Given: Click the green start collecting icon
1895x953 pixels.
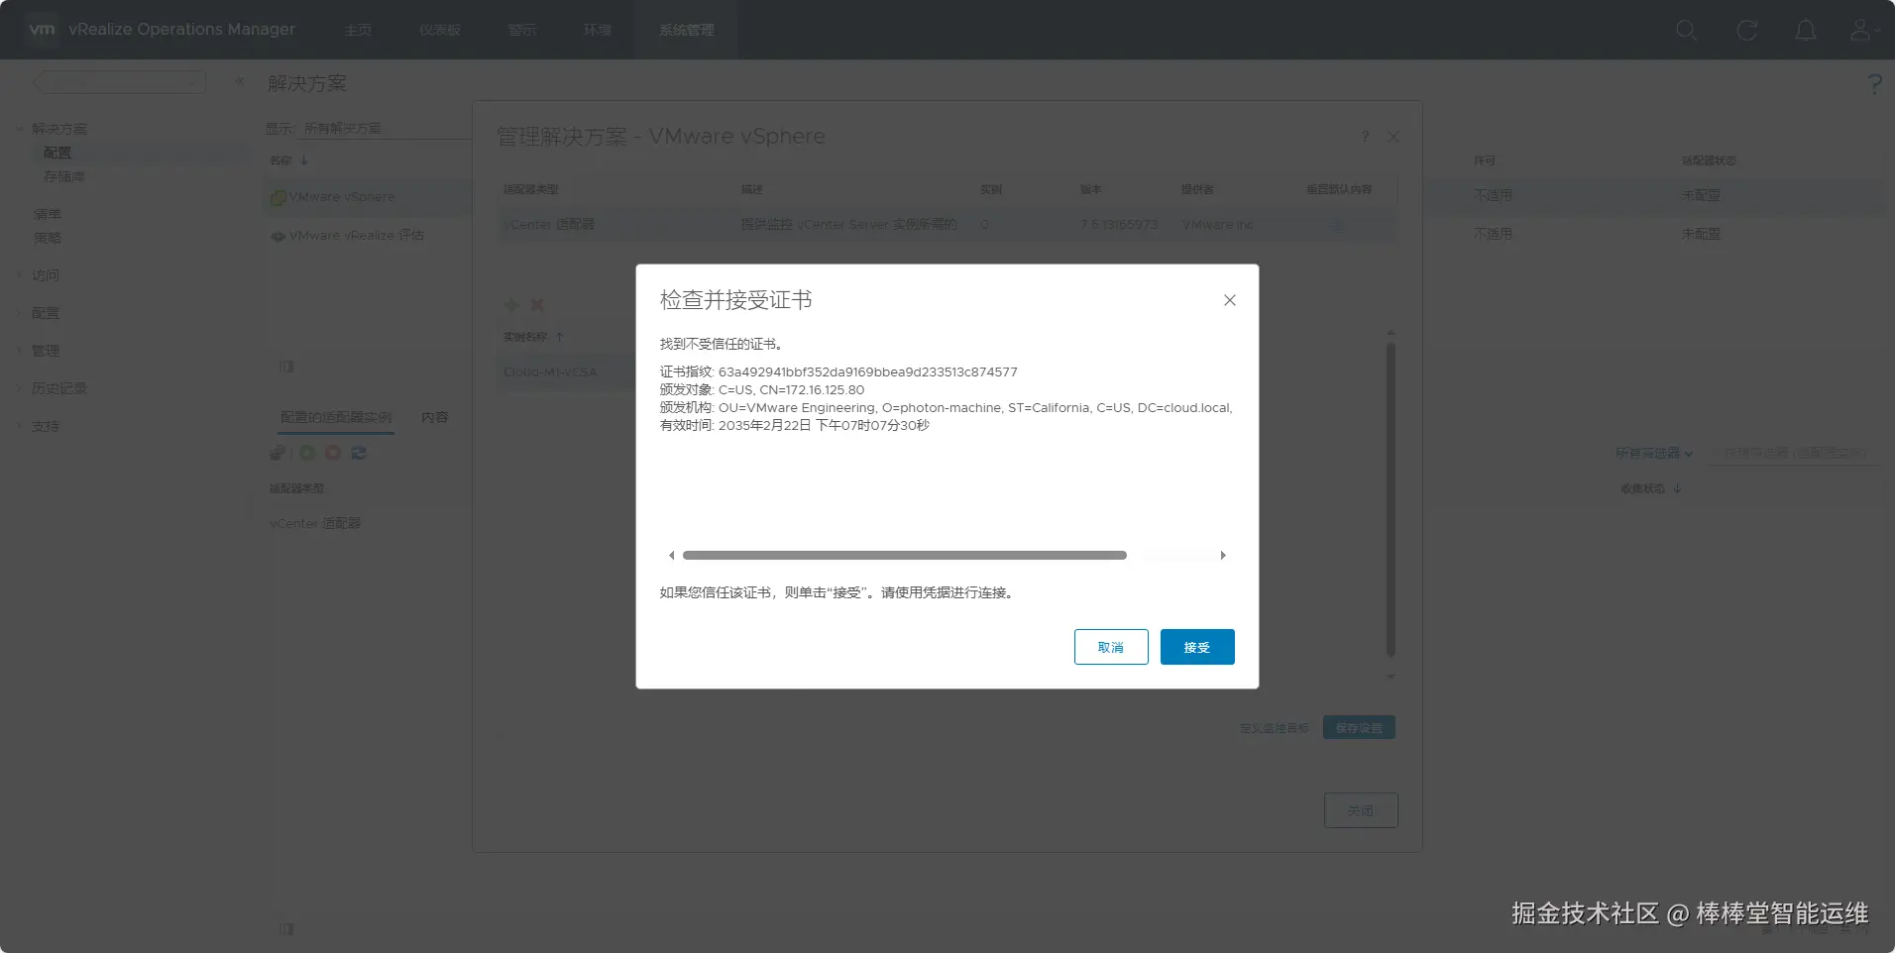Looking at the screenshot, I should tap(307, 453).
